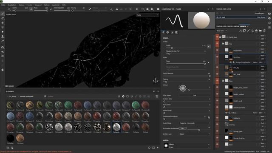Image resolution: width=272 pixels, height=153 pixels.
Task: Open stencil tab icon in properties panel
Action: point(172,32)
